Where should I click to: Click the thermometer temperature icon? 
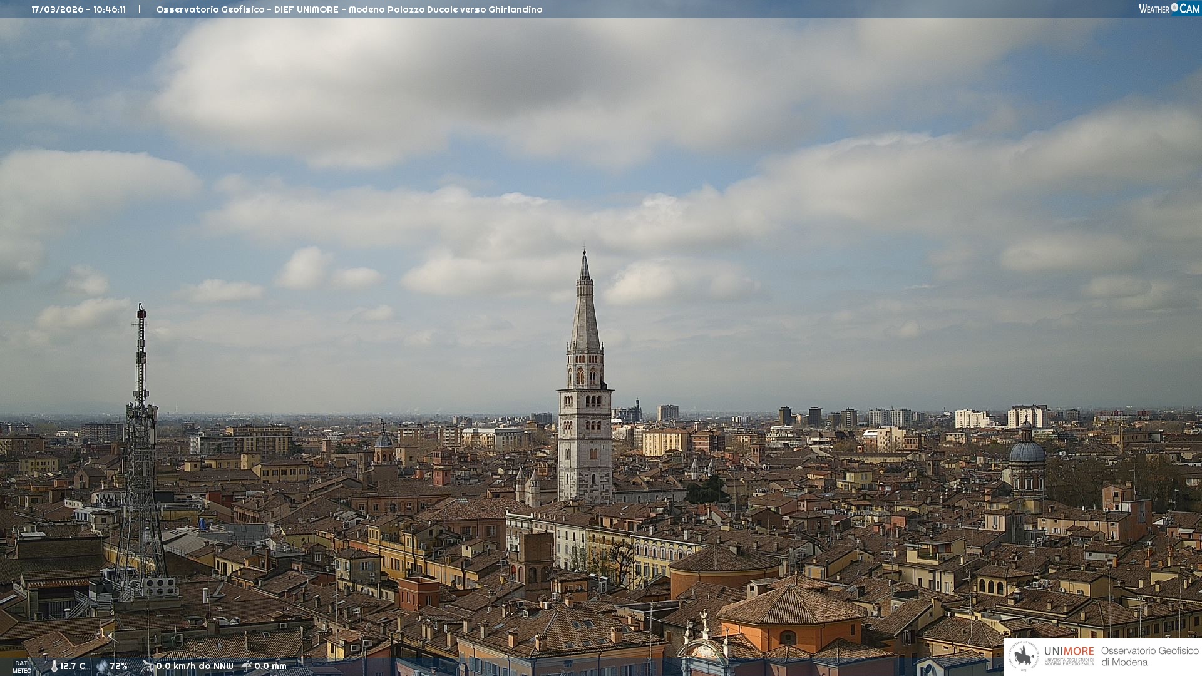click(54, 667)
